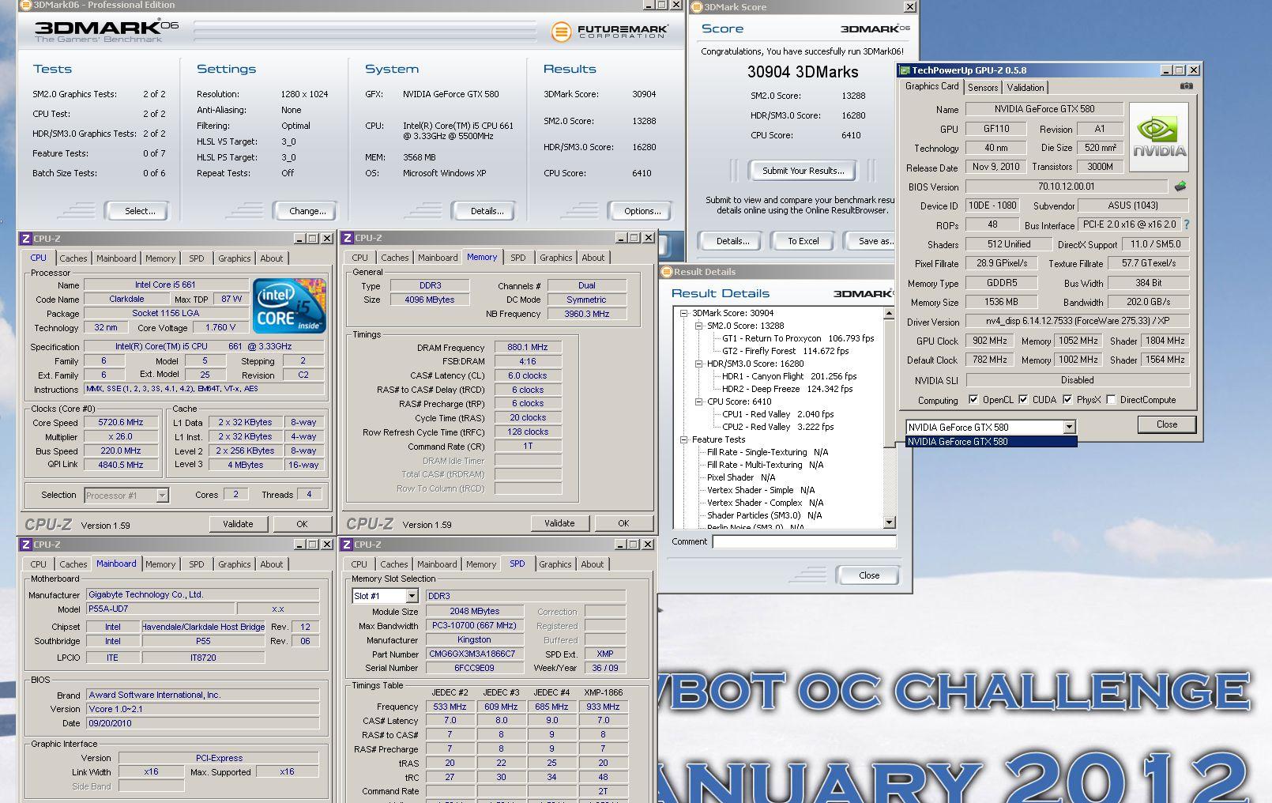Image resolution: width=1272 pixels, height=803 pixels.
Task: Choose highlighted NVIDIA GeForce GTX 580 list entry
Action: pyautogui.click(x=991, y=442)
